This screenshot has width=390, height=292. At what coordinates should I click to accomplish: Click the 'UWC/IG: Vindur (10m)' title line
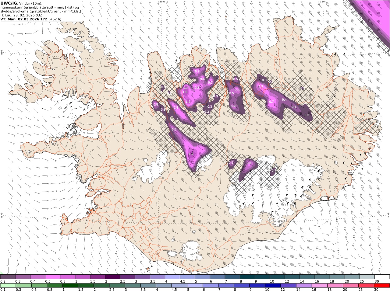[x=21, y=3]
